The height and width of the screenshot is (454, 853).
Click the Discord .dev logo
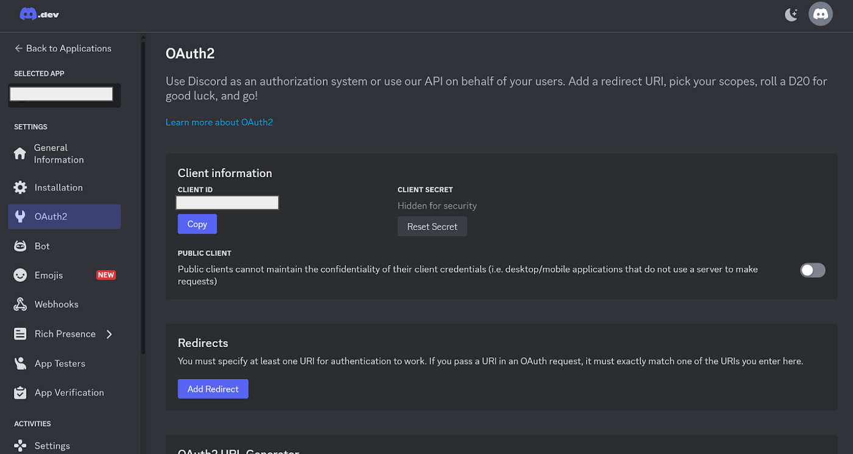(40, 14)
